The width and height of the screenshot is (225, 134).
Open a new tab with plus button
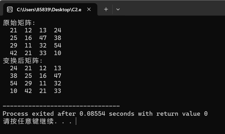click(x=106, y=9)
